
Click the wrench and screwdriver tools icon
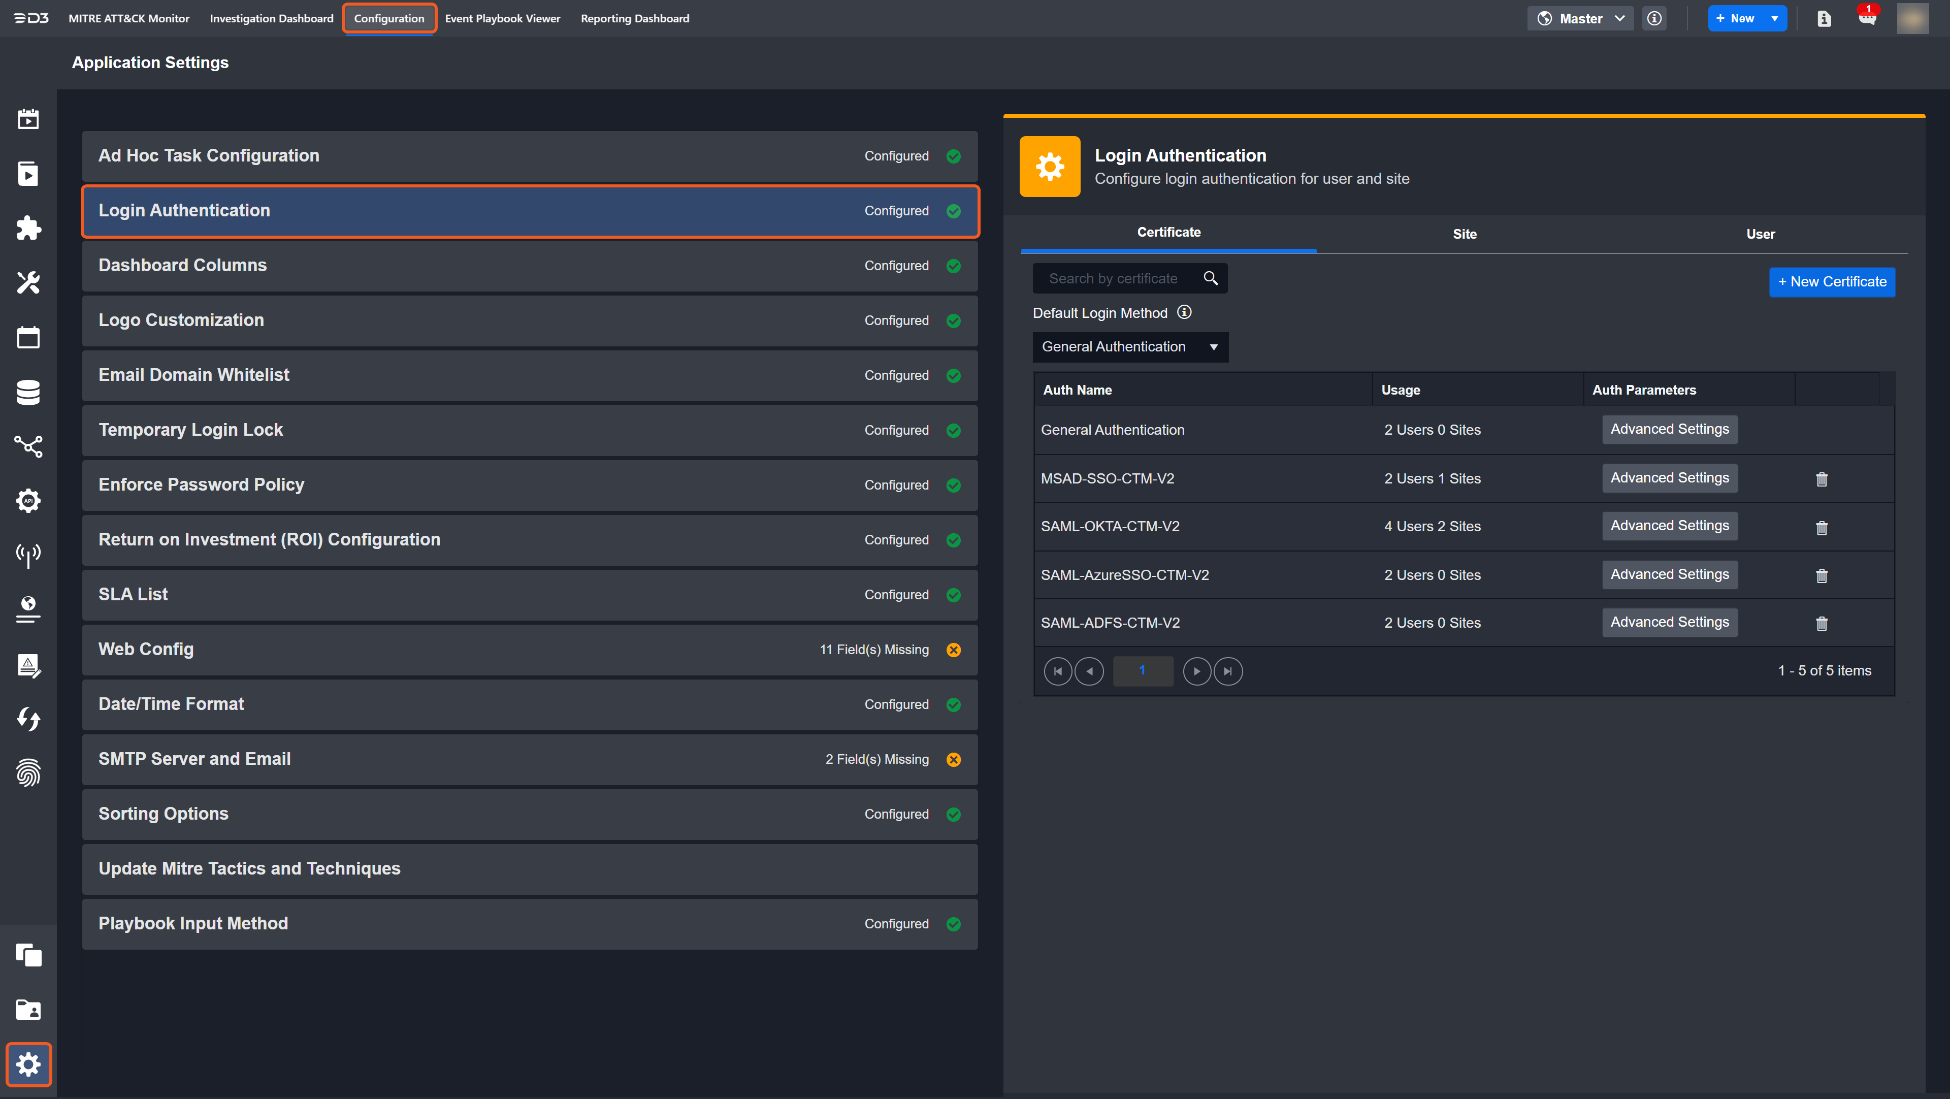(x=28, y=282)
